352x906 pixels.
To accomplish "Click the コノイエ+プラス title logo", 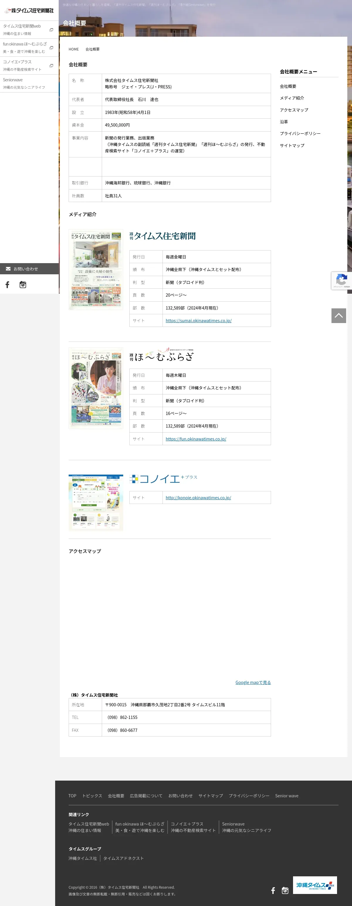I will (x=163, y=479).
